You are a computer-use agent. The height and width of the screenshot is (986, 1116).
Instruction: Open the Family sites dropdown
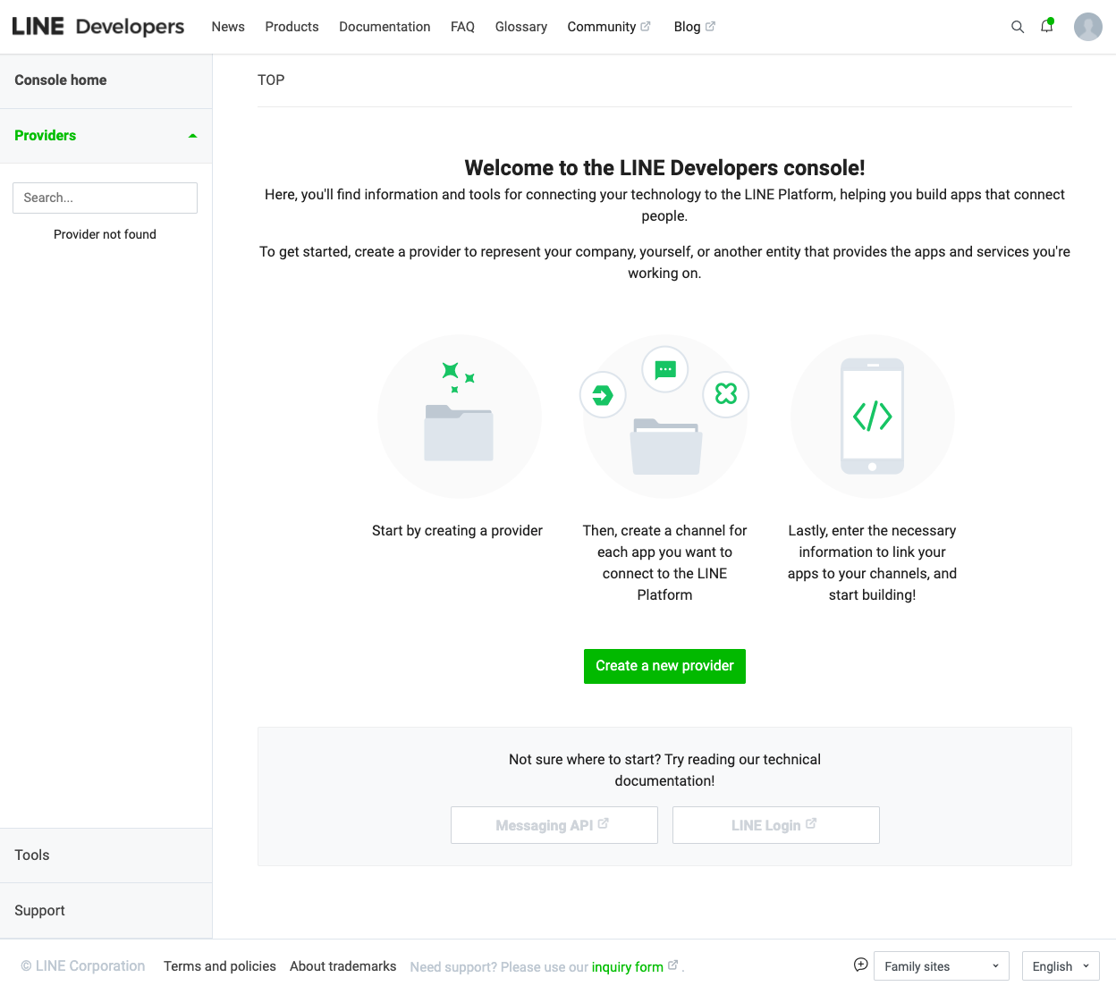pyautogui.click(x=941, y=966)
